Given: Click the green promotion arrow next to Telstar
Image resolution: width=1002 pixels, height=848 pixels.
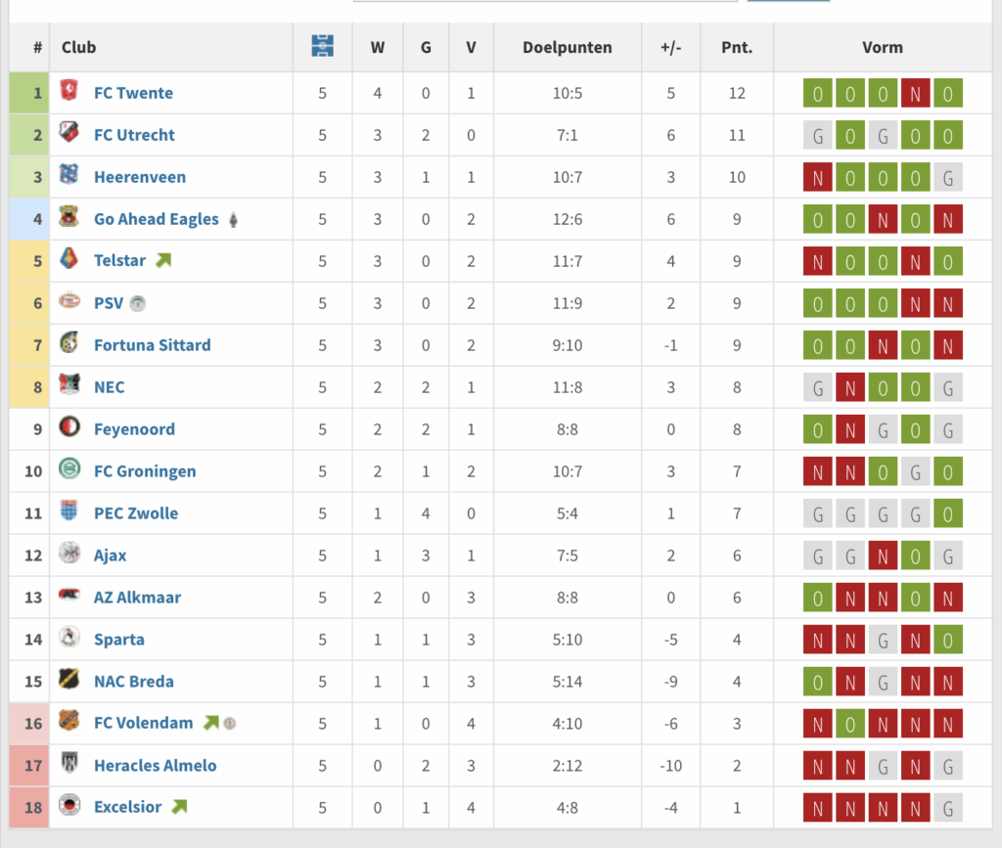Looking at the screenshot, I should pos(162,259).
